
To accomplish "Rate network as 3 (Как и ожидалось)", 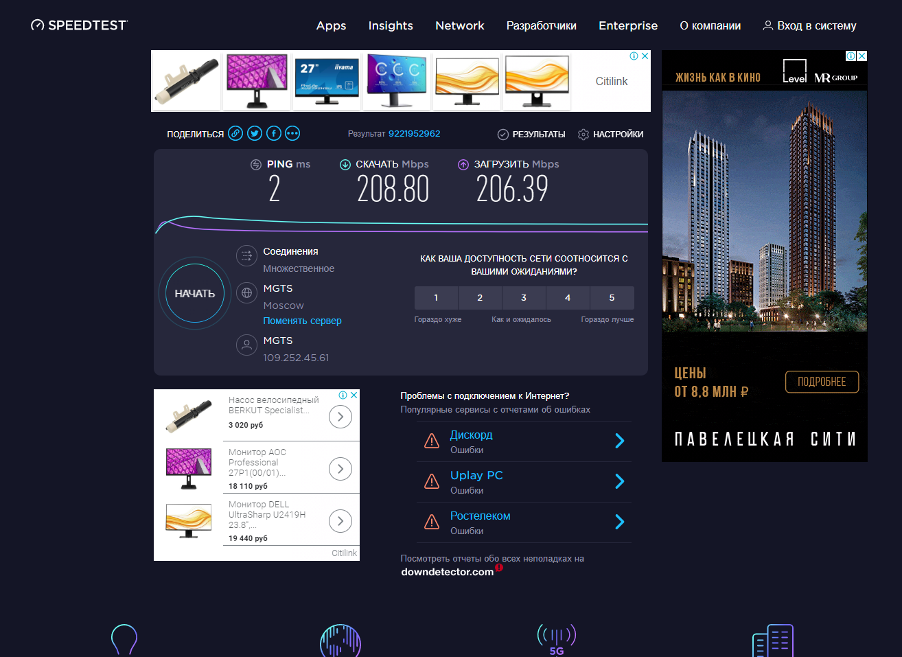I will click(524, 298).
